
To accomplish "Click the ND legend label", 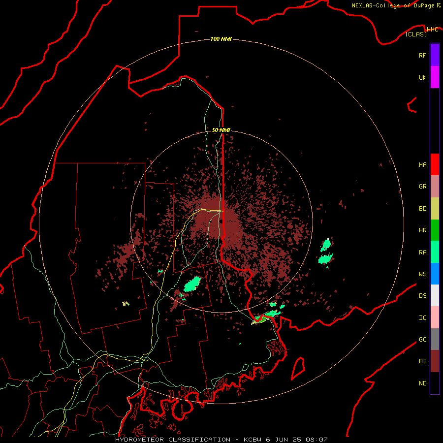I will 422,383.
